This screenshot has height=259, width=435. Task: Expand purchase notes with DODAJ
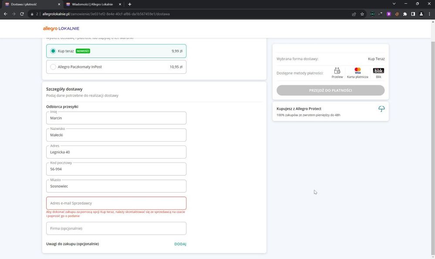coord(180,244)
